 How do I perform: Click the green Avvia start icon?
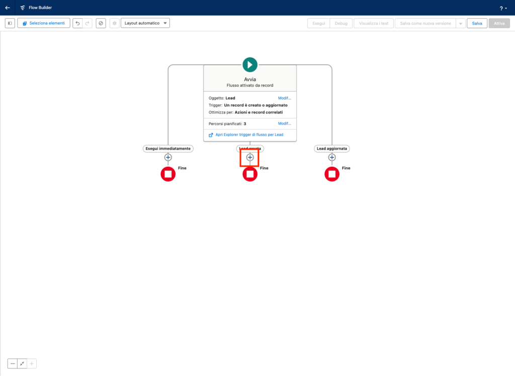[250, 64]
